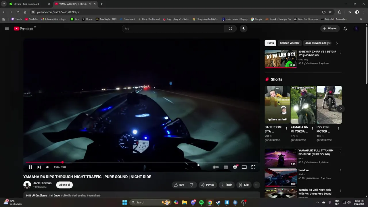Open options for YAMAHA R7 FULL TITANIUM video
The image size is (368, 207).
click(340, 151)
